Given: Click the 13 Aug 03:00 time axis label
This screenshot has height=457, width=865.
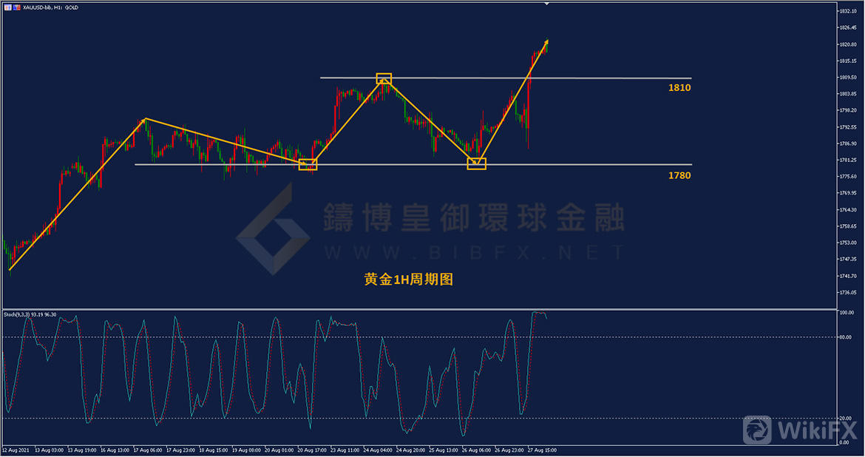Looking at the screenshot, I should click(x=49, y=450).
